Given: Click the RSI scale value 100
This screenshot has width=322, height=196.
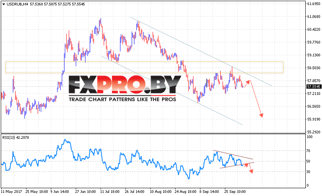Looking at the screenshot, I should [309, 137].
